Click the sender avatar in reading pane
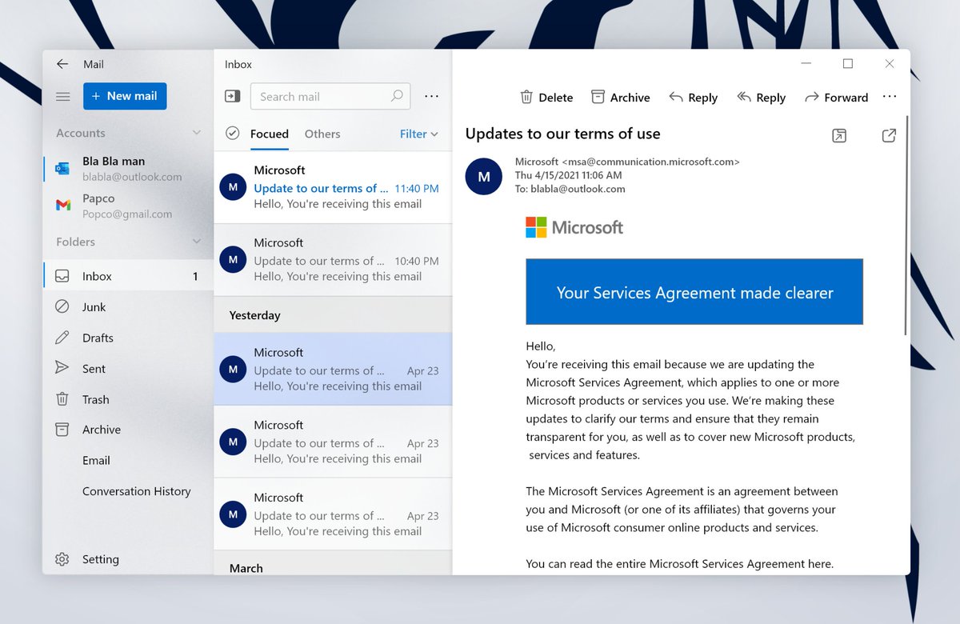 click(484, 177)
